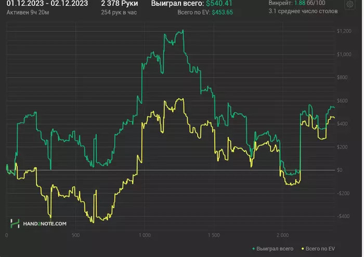Click the $200 y-axis label
Screen dimensions: 364x257
342,147
